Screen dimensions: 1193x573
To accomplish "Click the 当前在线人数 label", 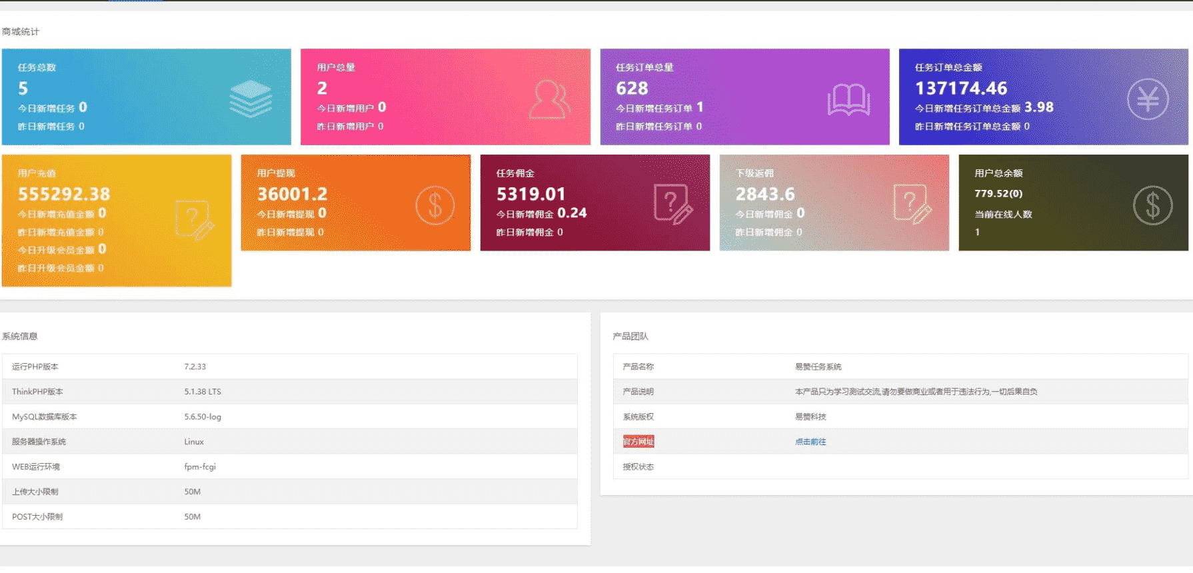I will coord(1004,215).
